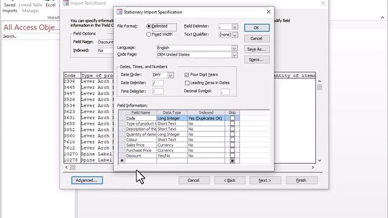Screen dimensions: 388x218
Task: Click the new record row selector asterisk
Action: pos(122,160)
